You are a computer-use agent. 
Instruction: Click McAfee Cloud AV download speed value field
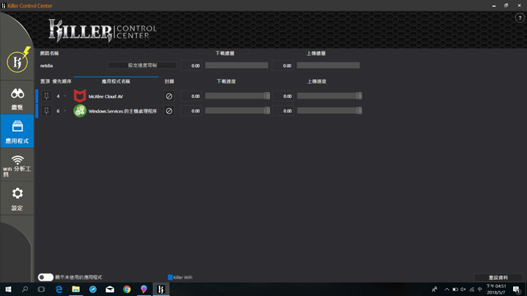tap(191, 96)
